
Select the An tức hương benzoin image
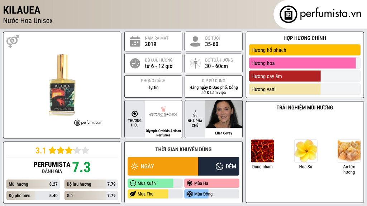pyautogui.click(x=349, y=151)
